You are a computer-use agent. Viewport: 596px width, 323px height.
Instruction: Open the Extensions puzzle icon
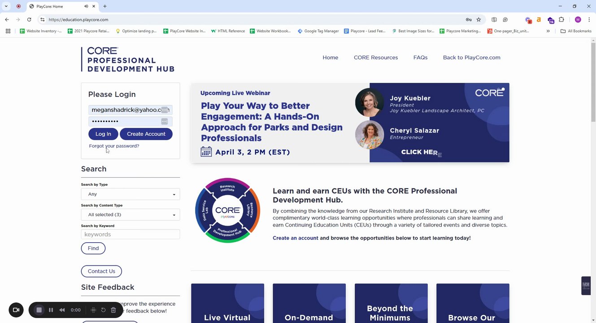point(561,20)
